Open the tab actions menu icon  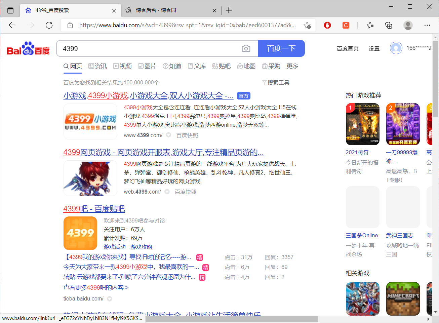(x=10, y=10)
